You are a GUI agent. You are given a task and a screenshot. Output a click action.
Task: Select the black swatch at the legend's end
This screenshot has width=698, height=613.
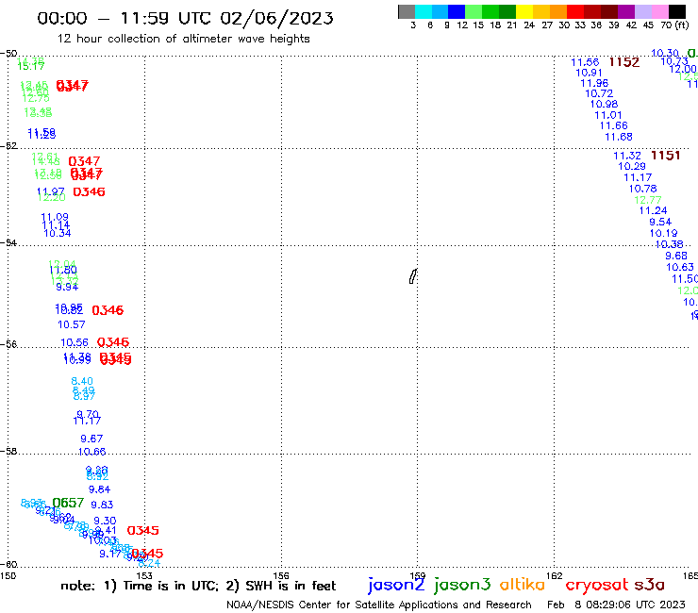(x=676, y=11)
